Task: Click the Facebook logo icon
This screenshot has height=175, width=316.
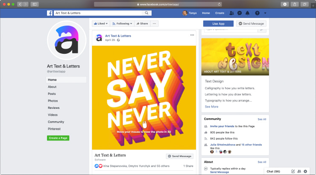Action: (50, 13)
